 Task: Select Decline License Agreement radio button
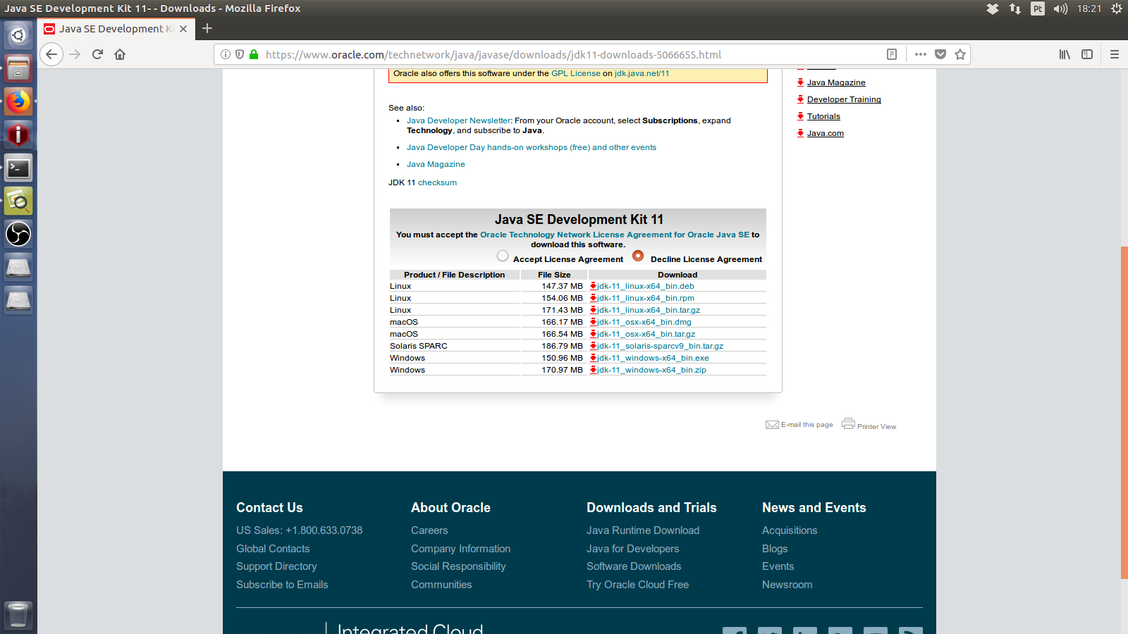coord(638,256)
